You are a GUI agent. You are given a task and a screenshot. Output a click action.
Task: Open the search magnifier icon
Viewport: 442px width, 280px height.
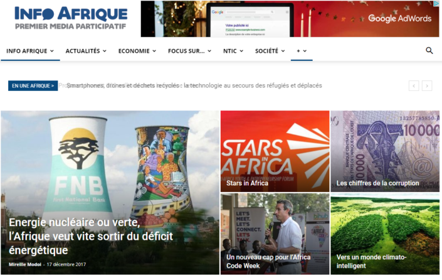pyautogui.click(x=429, y=50)
